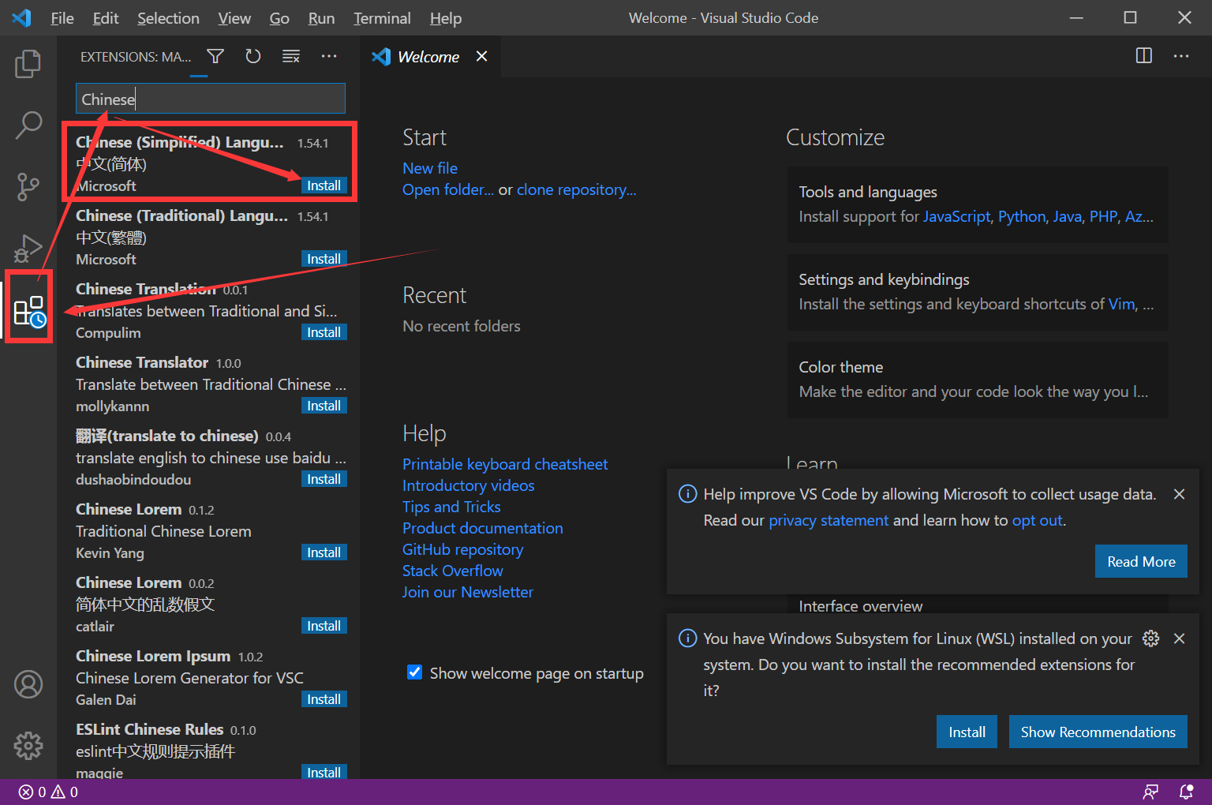
Task: Click Join our Newsletter link
Action: click(467, 592)
